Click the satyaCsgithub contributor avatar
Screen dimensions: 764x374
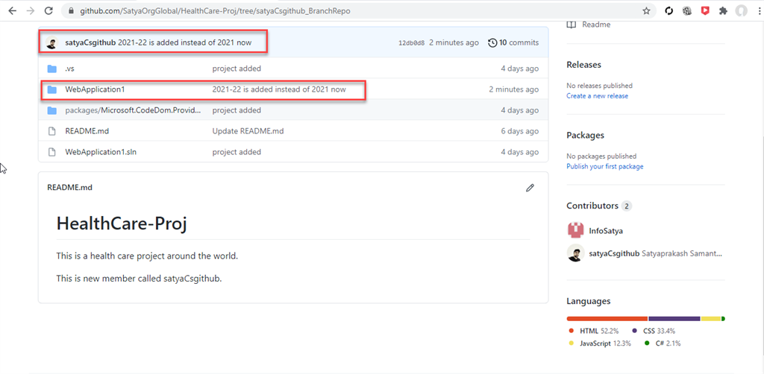coord(575,253)
